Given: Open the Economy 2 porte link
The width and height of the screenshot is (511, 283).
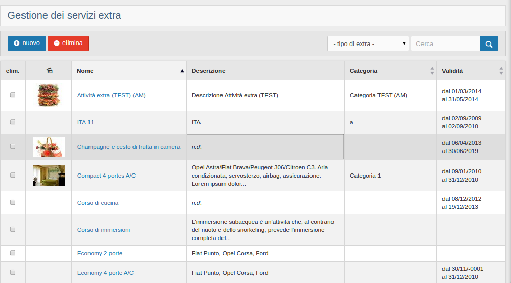Looking at the screenshot, I should 100,253.
